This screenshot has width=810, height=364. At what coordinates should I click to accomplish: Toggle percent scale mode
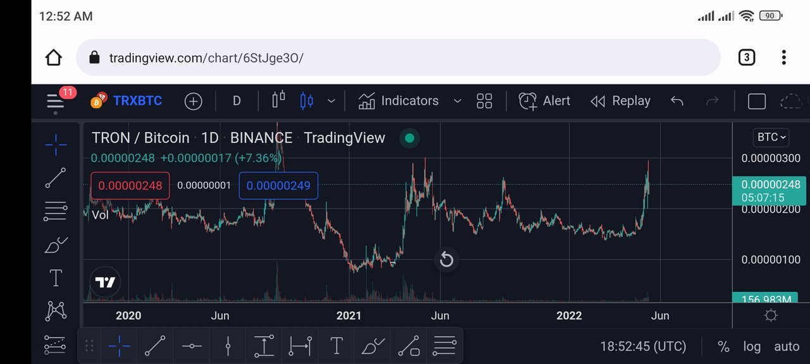723,346
